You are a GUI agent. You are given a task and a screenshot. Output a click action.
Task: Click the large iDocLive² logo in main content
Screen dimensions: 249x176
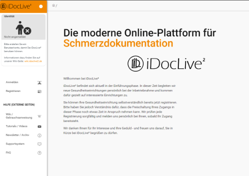pos(167,63)
